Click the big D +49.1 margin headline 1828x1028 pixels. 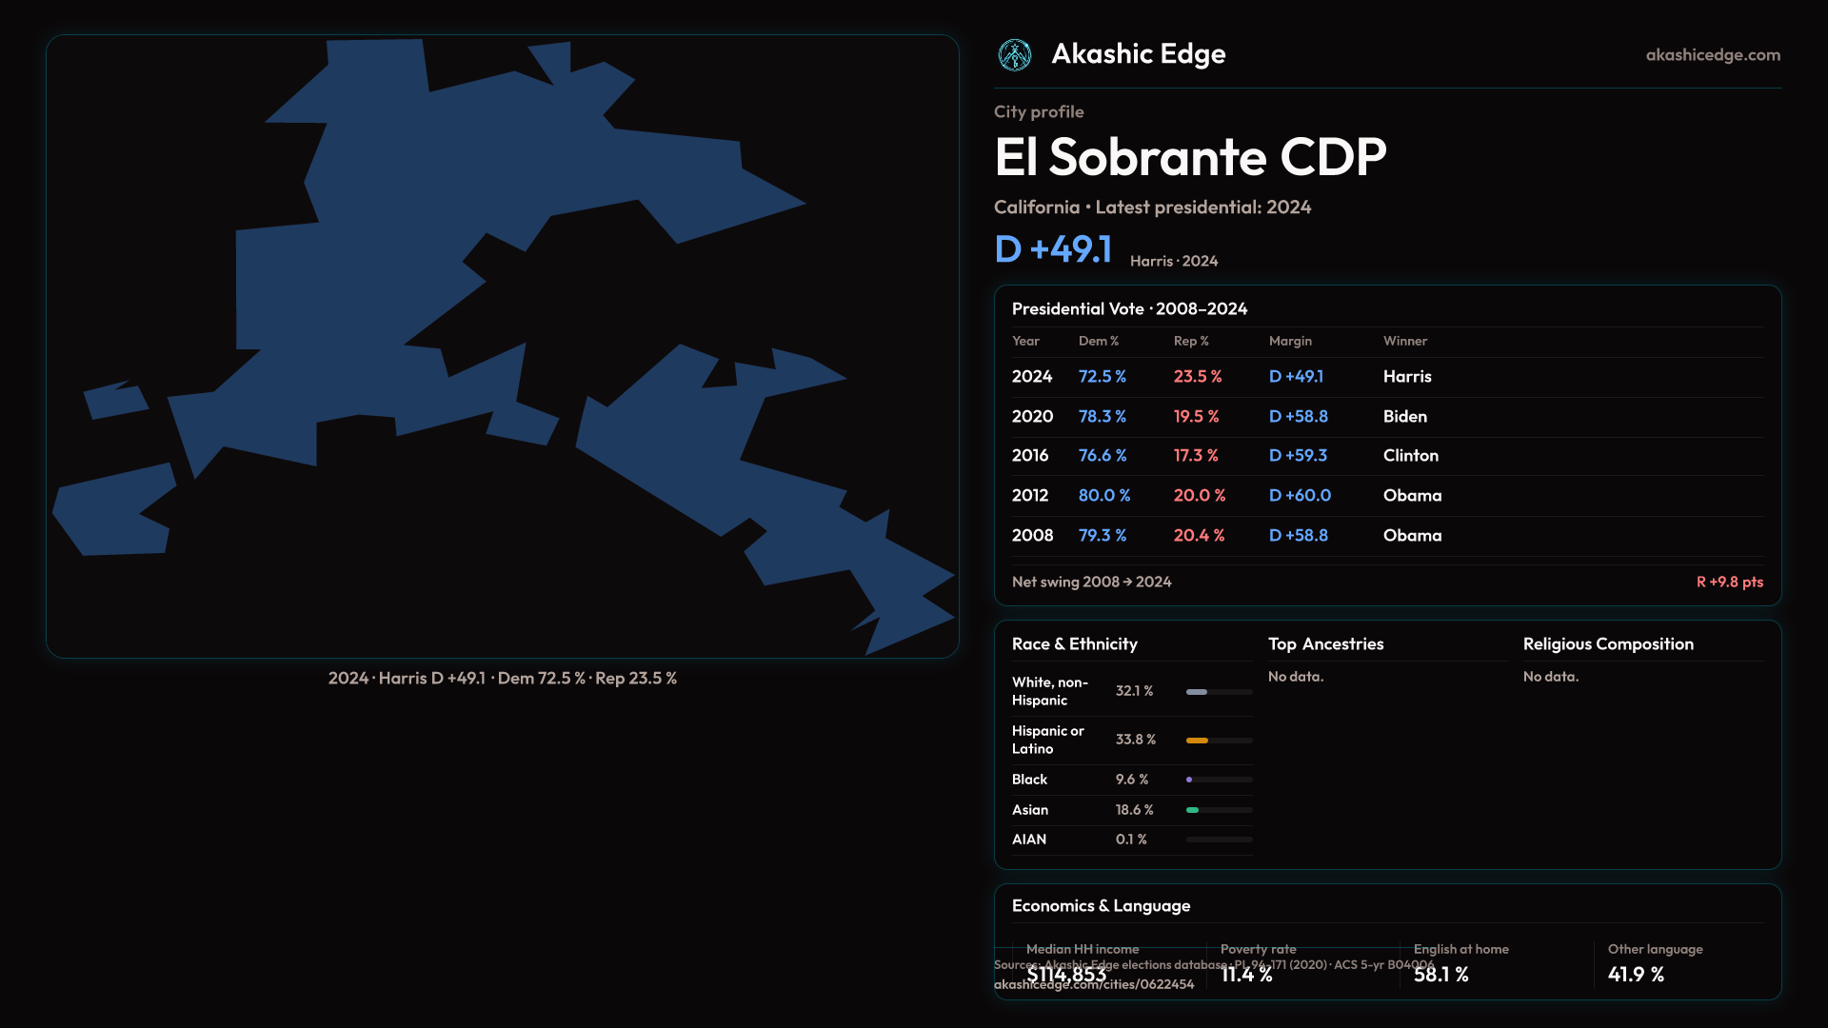pyautogui.click(x=1052, y=249)
